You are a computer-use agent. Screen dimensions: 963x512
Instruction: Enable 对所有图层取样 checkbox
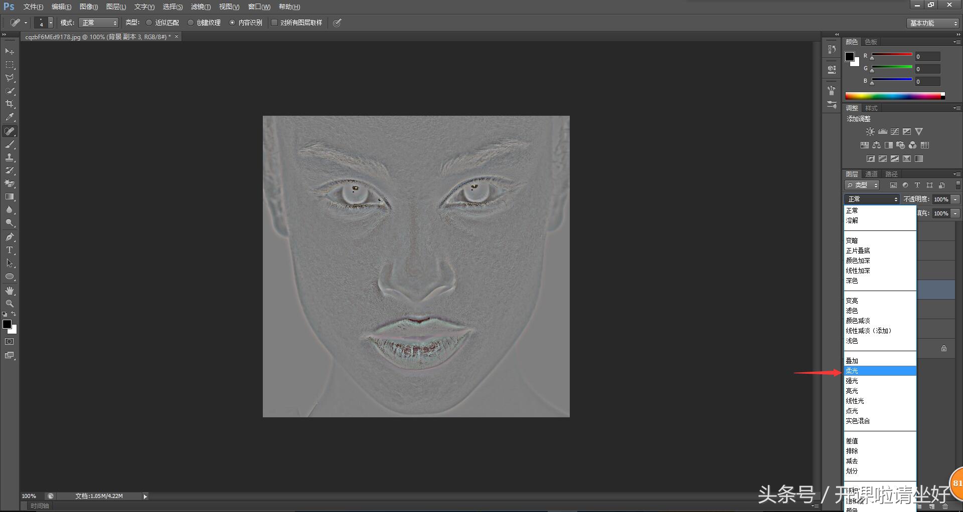(x=274, y=23)
